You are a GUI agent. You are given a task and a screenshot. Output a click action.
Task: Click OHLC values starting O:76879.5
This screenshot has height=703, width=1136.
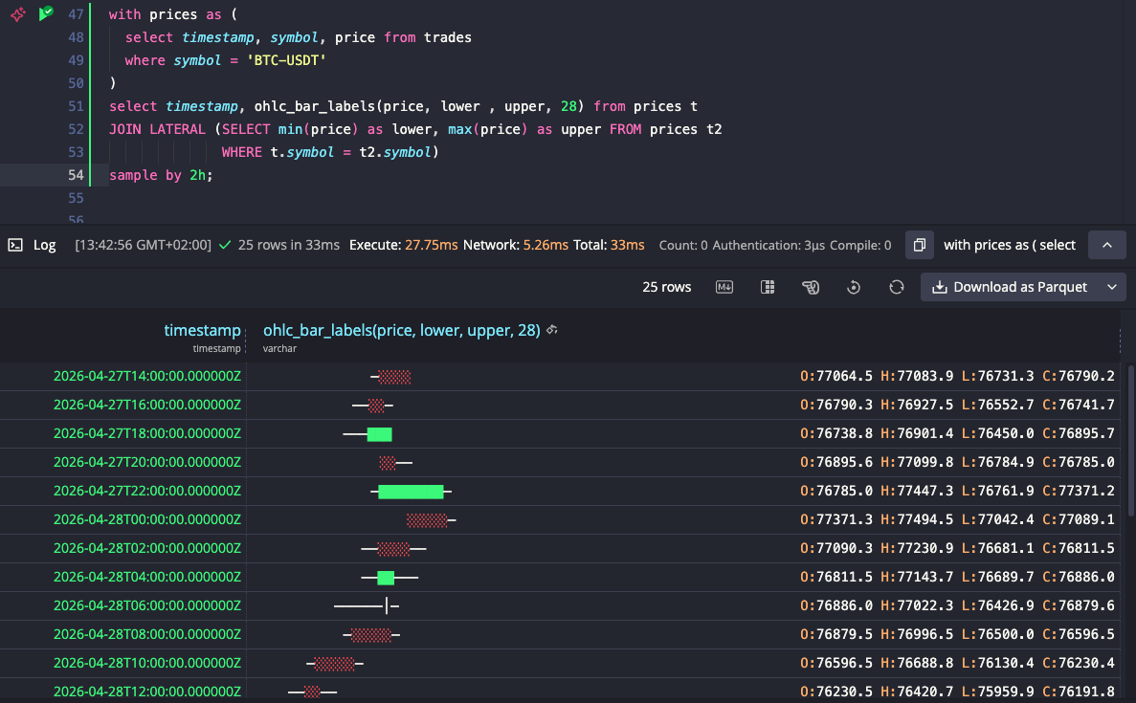point(957,633)
